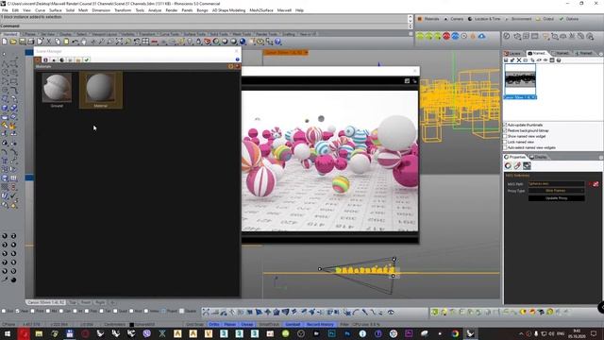Click the first green Maxwell render icon
604x340 pixels.
coord(420,36)
